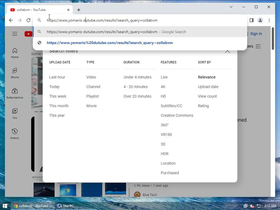Open the network tray icon
Image resolution: width=280 pixels, height=210 pixels.
click(x=258, y=206)
